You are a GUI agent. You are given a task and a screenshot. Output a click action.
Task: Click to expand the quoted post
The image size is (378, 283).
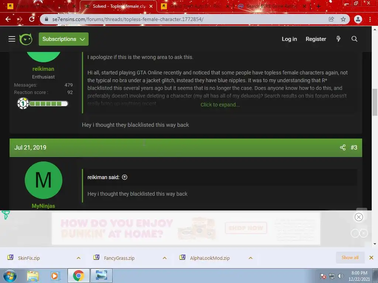(220, 105)
